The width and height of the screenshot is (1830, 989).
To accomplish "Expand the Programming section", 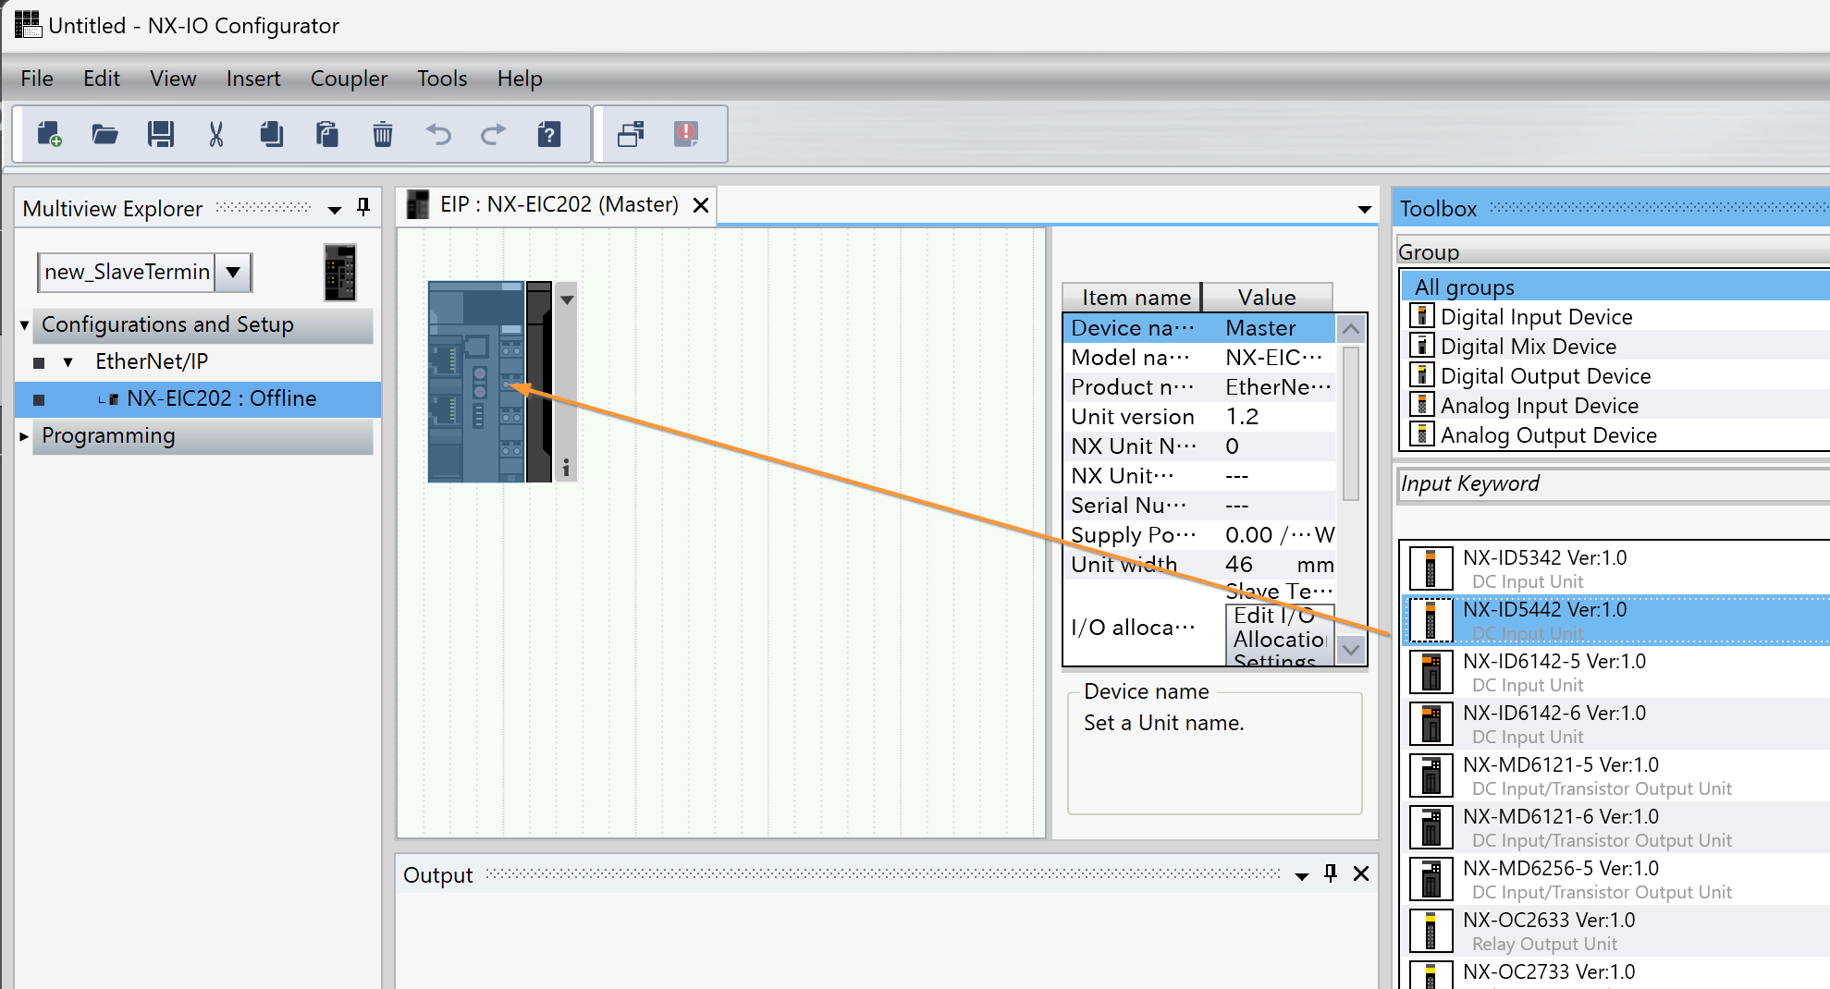I will pyautogui.click(x=25, y=436).
